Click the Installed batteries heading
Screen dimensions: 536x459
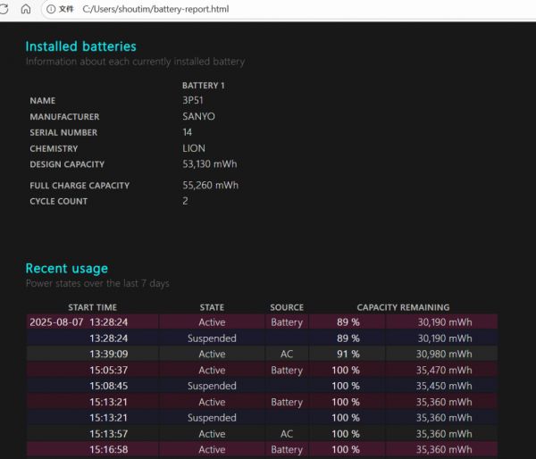pyautogui.click(x=80, y=46)
